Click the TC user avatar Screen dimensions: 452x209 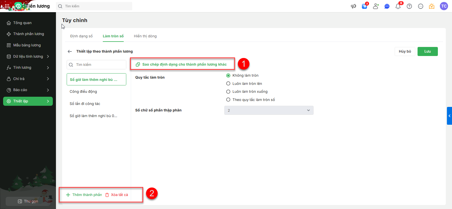pyautogui.click(x=444, y=6)
